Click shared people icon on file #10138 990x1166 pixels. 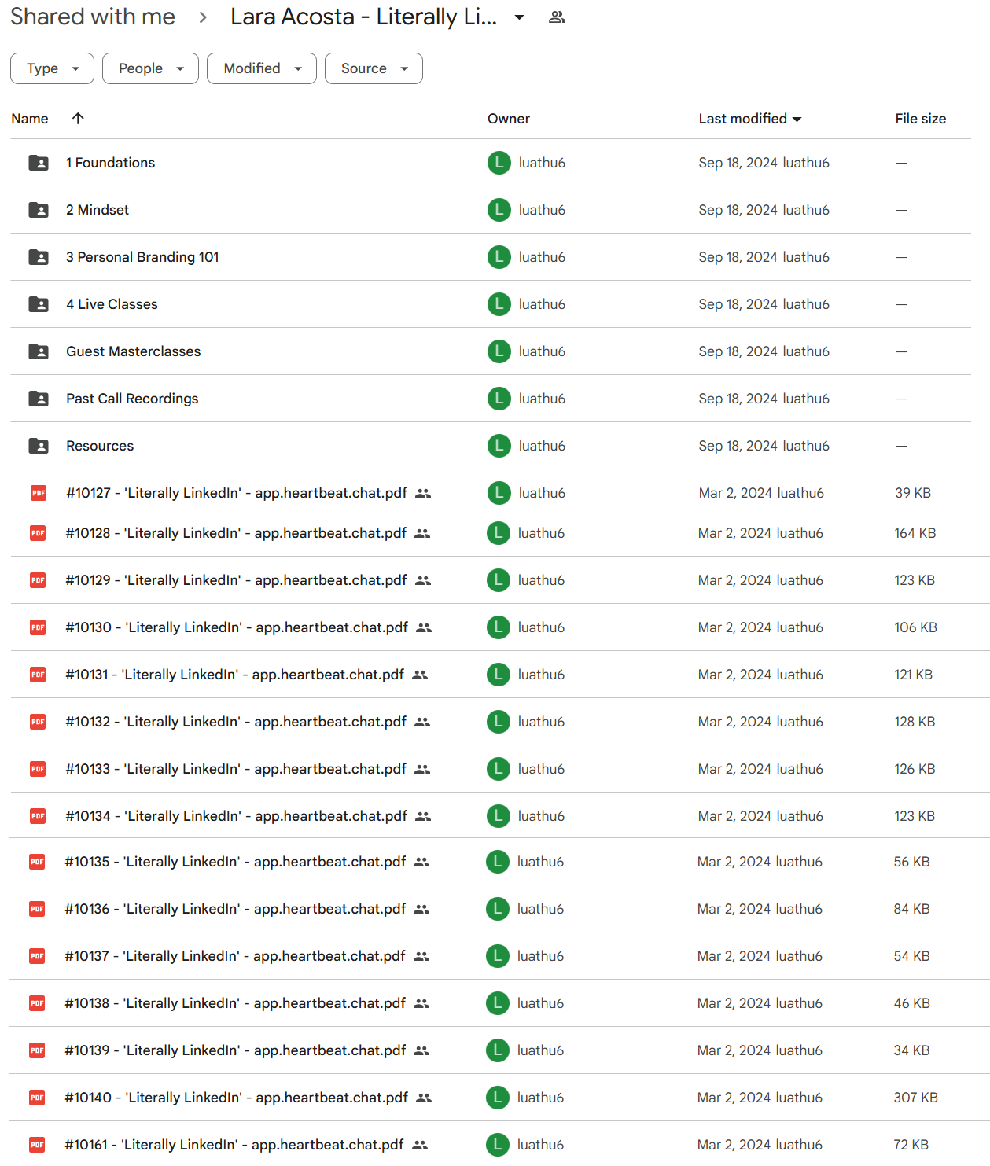(421, 1003)
